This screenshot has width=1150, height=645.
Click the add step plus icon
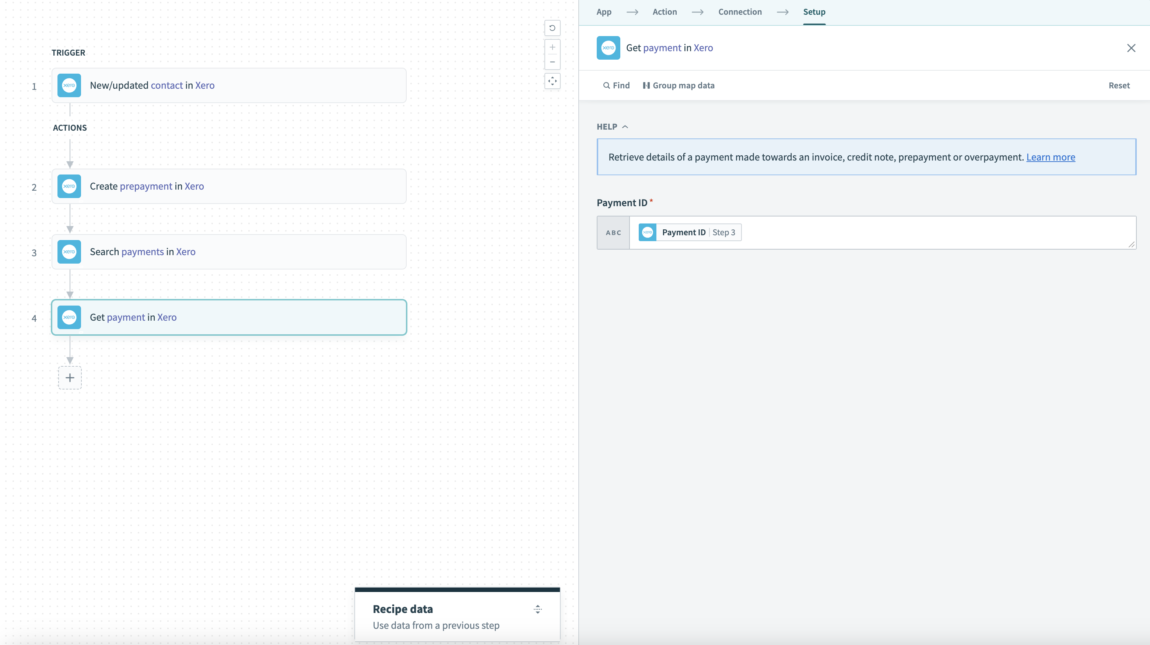70,378
